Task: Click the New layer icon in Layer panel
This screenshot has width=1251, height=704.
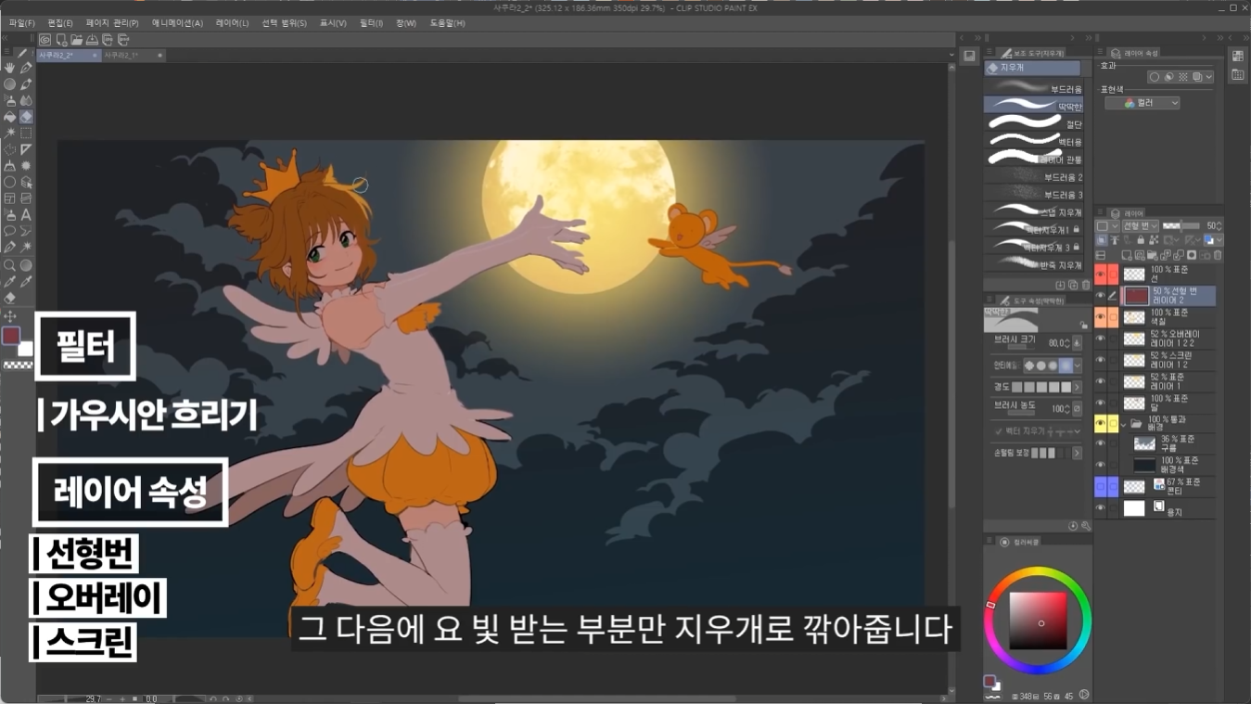Action: pos(1127,255)
